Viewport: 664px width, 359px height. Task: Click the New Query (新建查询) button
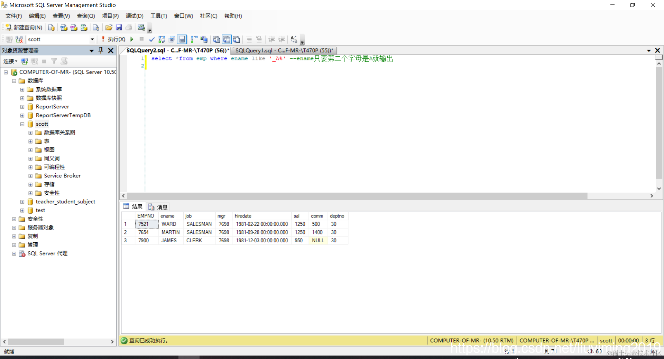(x=24, y=28)
